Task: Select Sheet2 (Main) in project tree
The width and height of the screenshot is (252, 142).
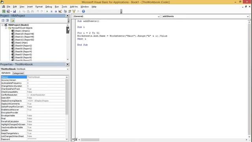Action: tap(21, 43)
